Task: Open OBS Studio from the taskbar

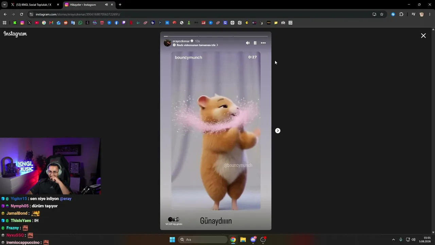Action: [x=263, y=240]
